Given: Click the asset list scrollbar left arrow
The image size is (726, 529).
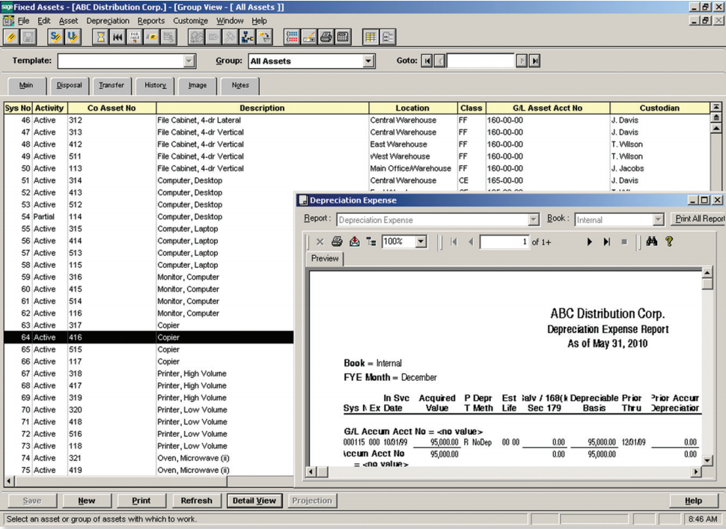Looking at the screenshot, I should tap(9, 481).
